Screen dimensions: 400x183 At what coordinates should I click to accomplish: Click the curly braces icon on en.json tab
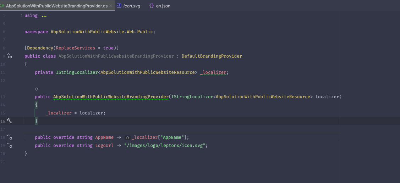[152, 6]
